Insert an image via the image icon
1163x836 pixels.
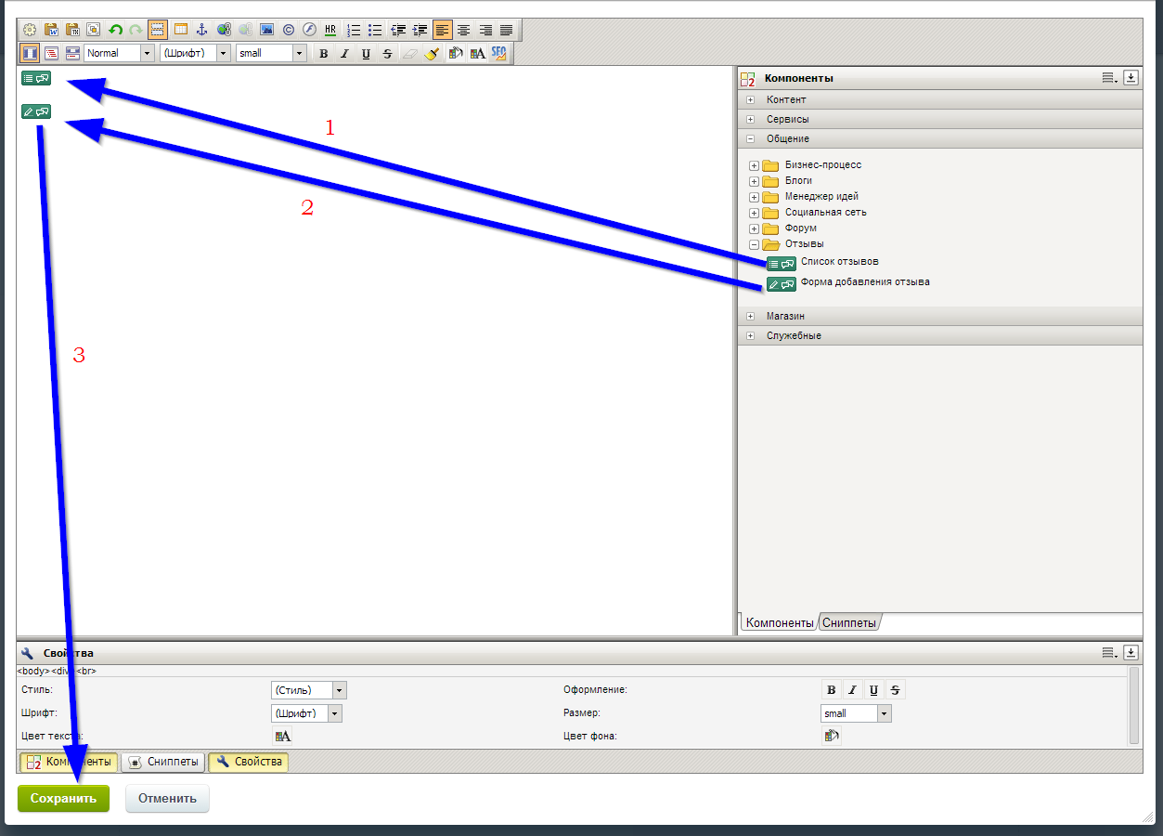pyautogui.click(x=266, y=29)
